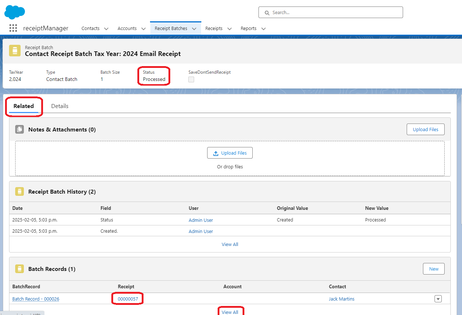Click the Batch Records section icon

pos(20,269)
